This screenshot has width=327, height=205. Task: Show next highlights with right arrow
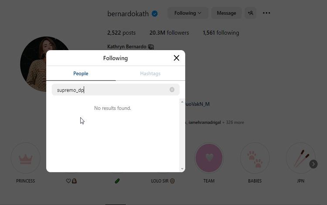pos(313,164)
